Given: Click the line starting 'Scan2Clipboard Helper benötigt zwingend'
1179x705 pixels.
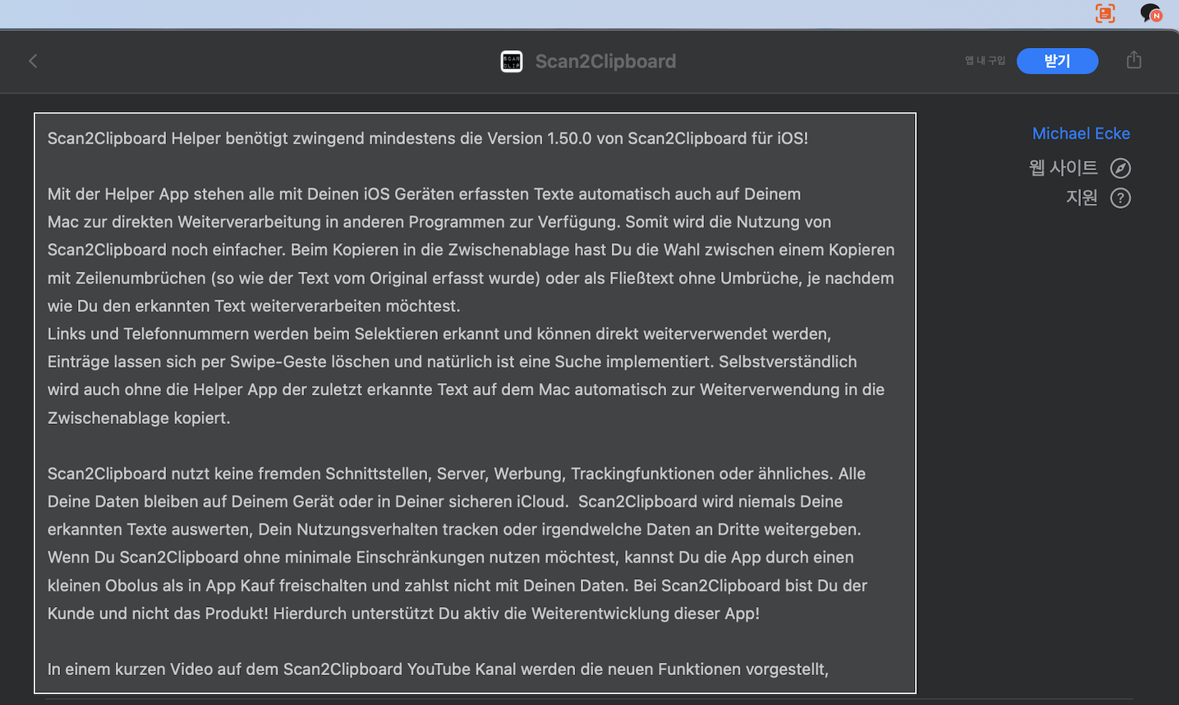Looking at the screenshot, I should [x=428, y=139].
